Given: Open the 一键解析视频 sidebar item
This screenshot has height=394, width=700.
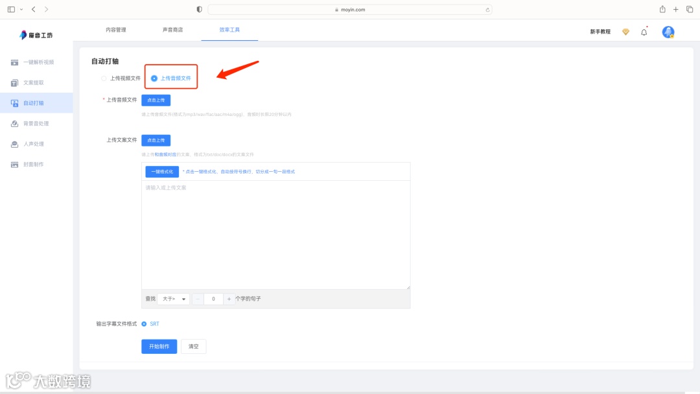Looking at the screenshot, I should point(36,62).
